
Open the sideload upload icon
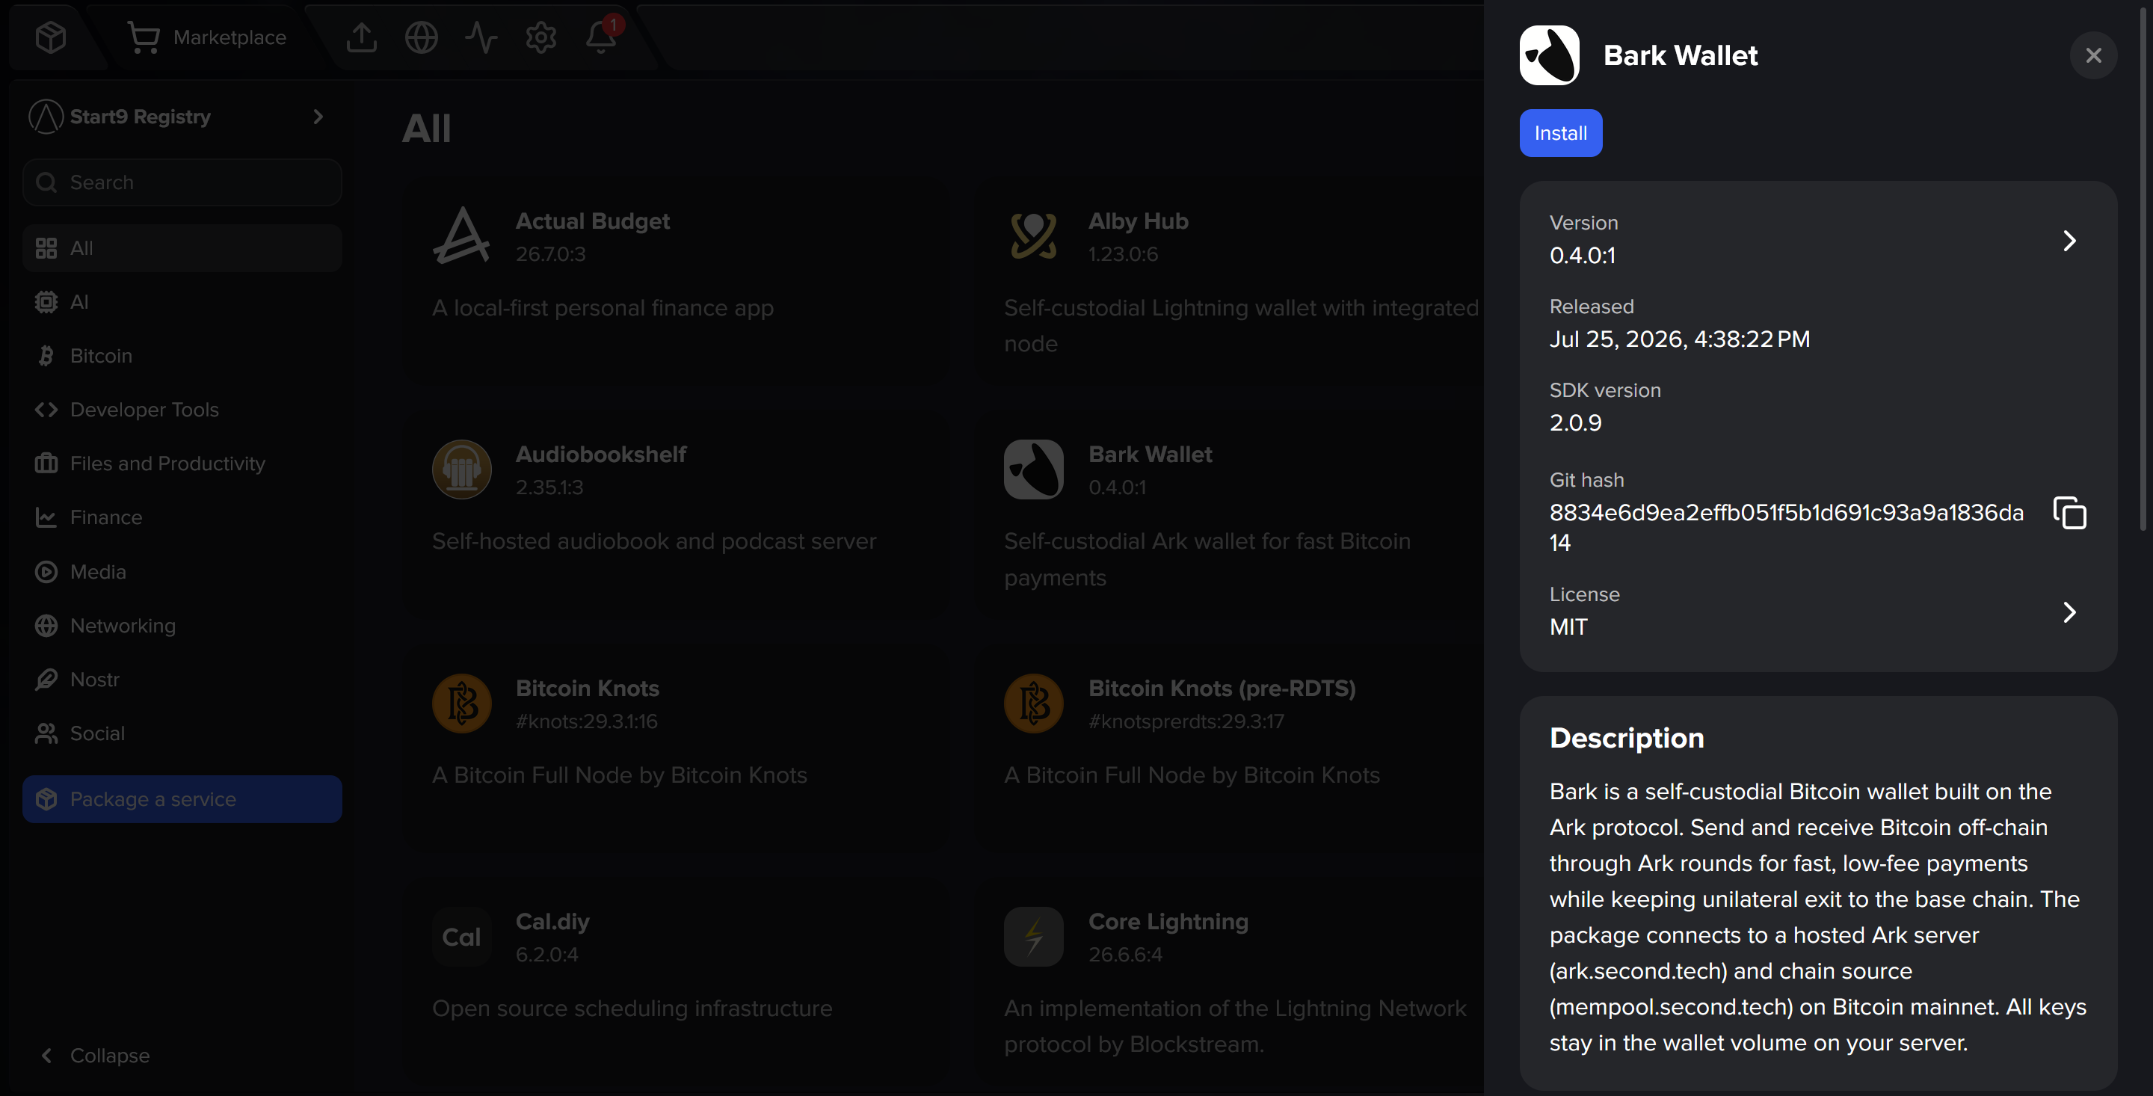(x=361, y=37)
